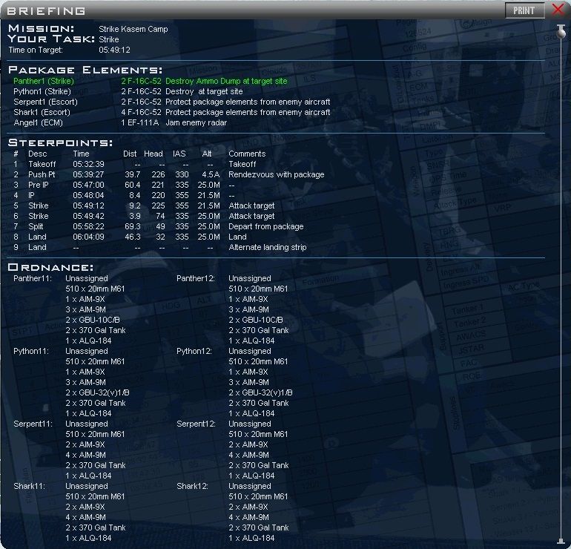Click 'Alternate landing strip' comment
This screenshot has height=549, width=571.
point(267,247)
